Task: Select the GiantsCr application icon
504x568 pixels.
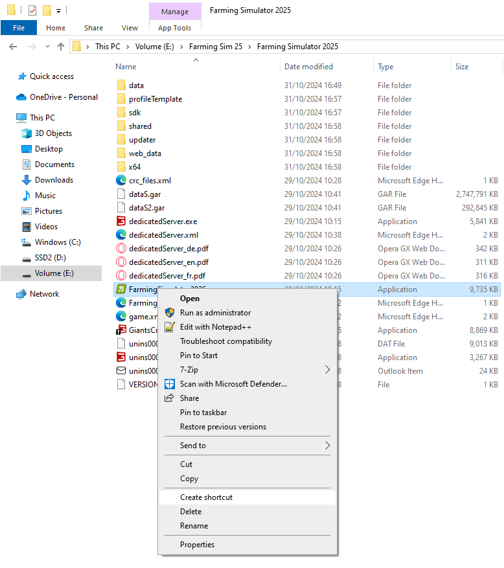Action: [x=120, y=330]
